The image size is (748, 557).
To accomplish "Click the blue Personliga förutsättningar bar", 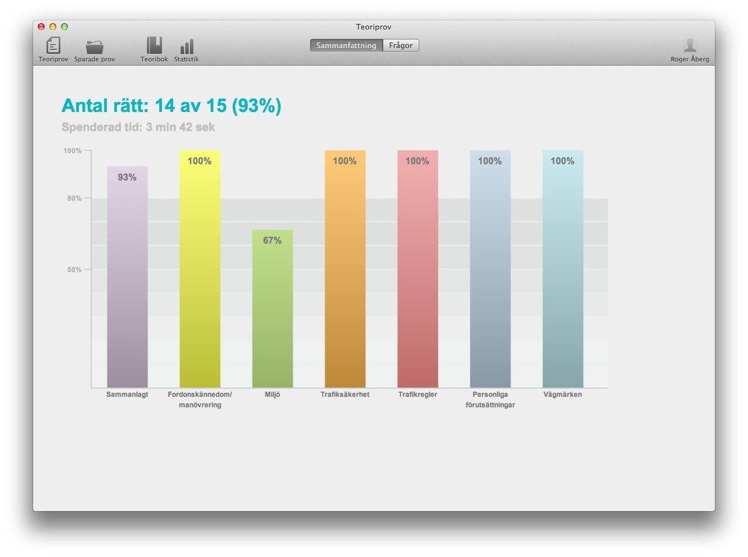I will [x=490, y=269].
